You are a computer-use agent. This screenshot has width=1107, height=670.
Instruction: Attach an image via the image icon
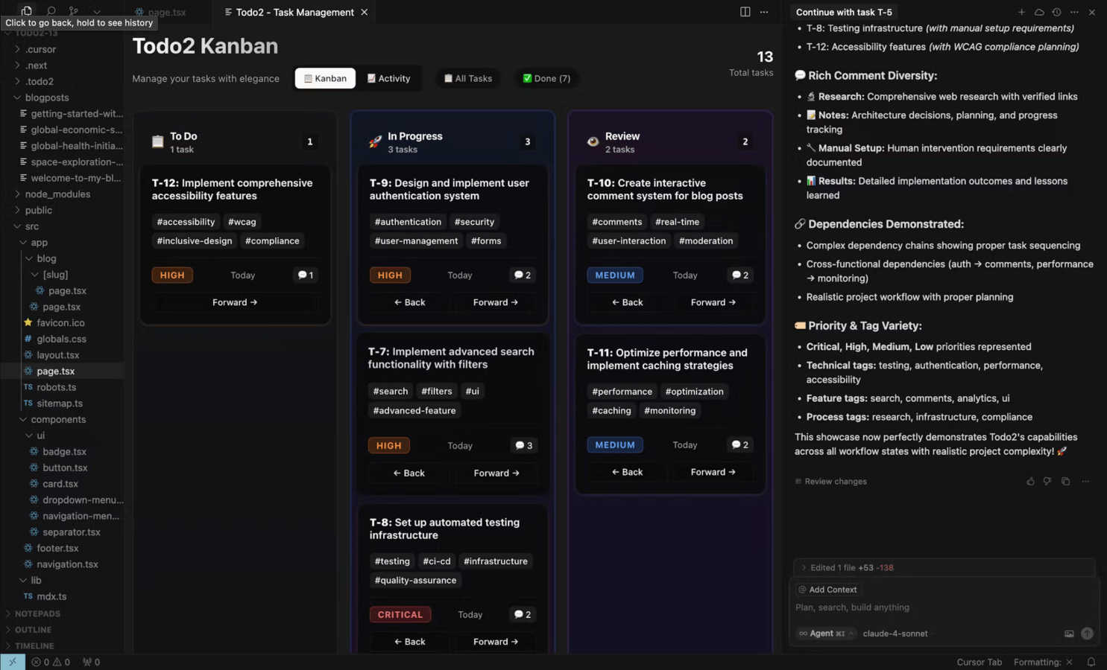[x=1069, y=634]
